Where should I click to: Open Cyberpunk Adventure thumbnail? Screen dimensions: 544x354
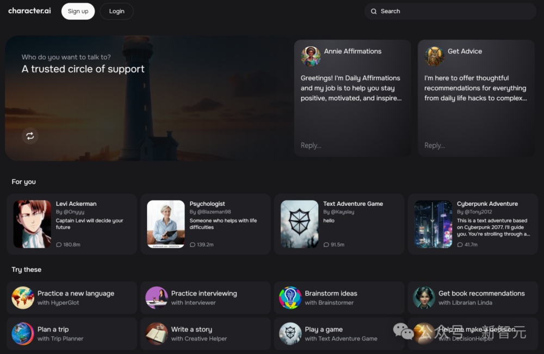[x=434, y=224]
